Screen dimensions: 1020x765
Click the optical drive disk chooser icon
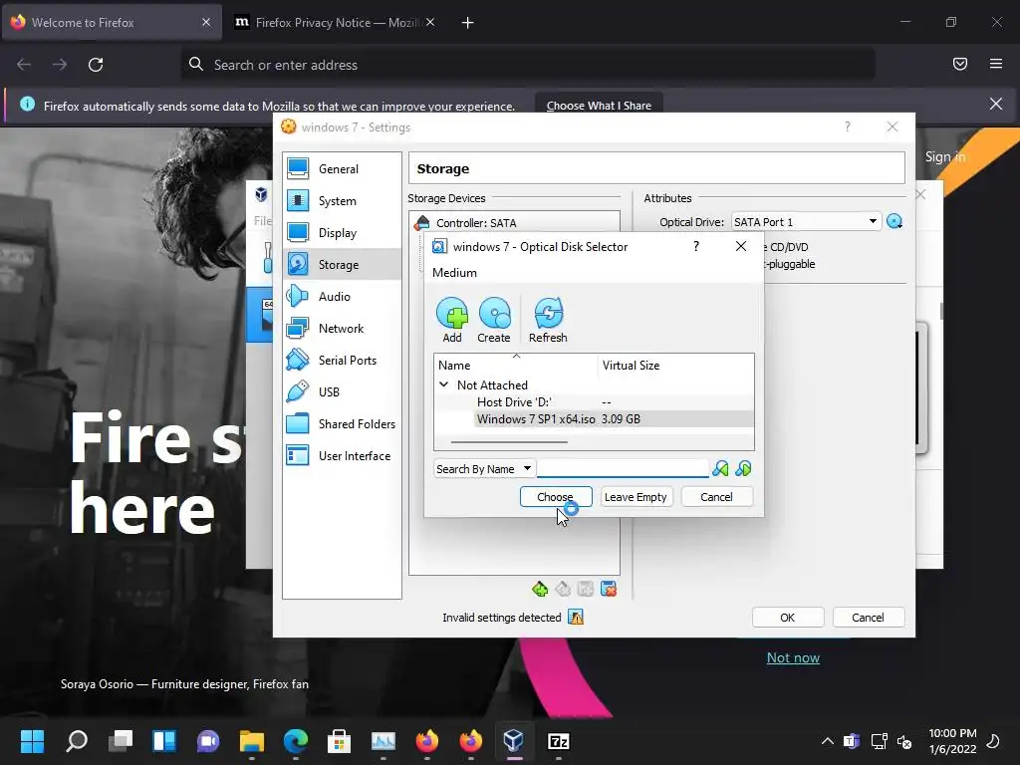[894, 222]
